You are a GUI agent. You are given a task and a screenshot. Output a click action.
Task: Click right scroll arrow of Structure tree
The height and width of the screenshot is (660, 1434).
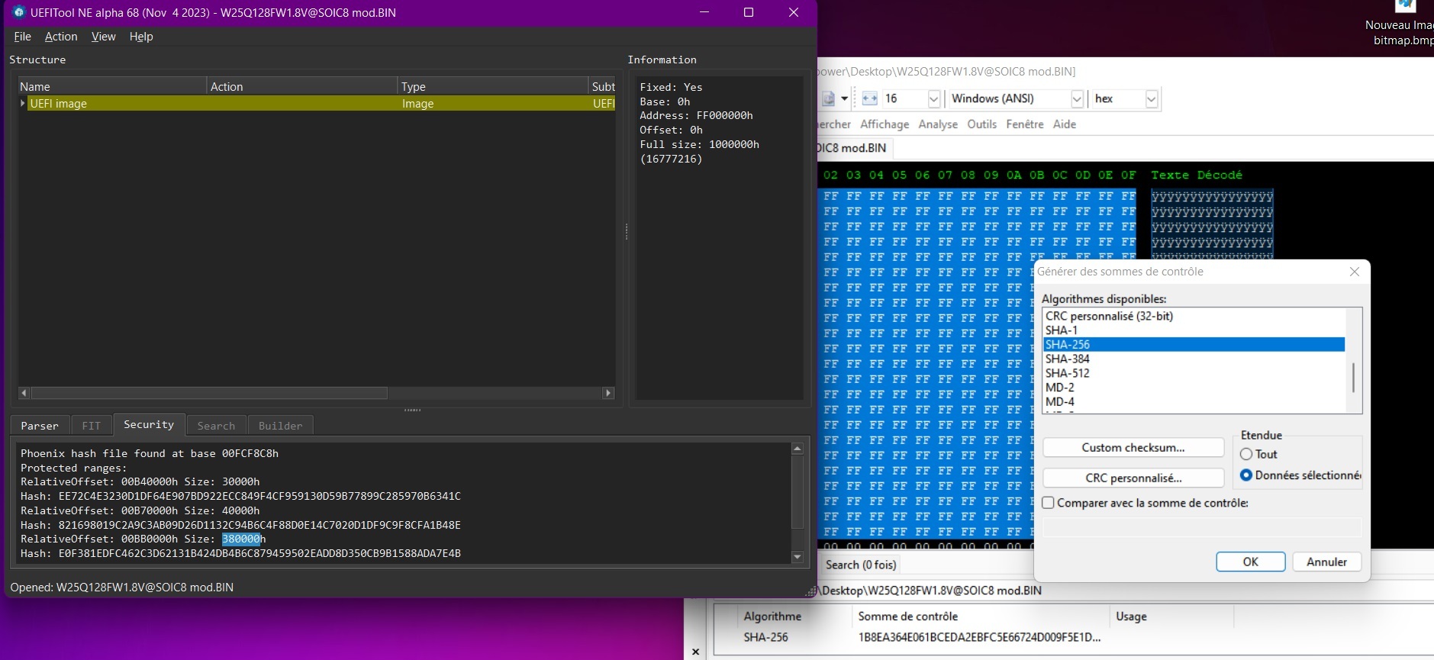(x=608, y=393)
